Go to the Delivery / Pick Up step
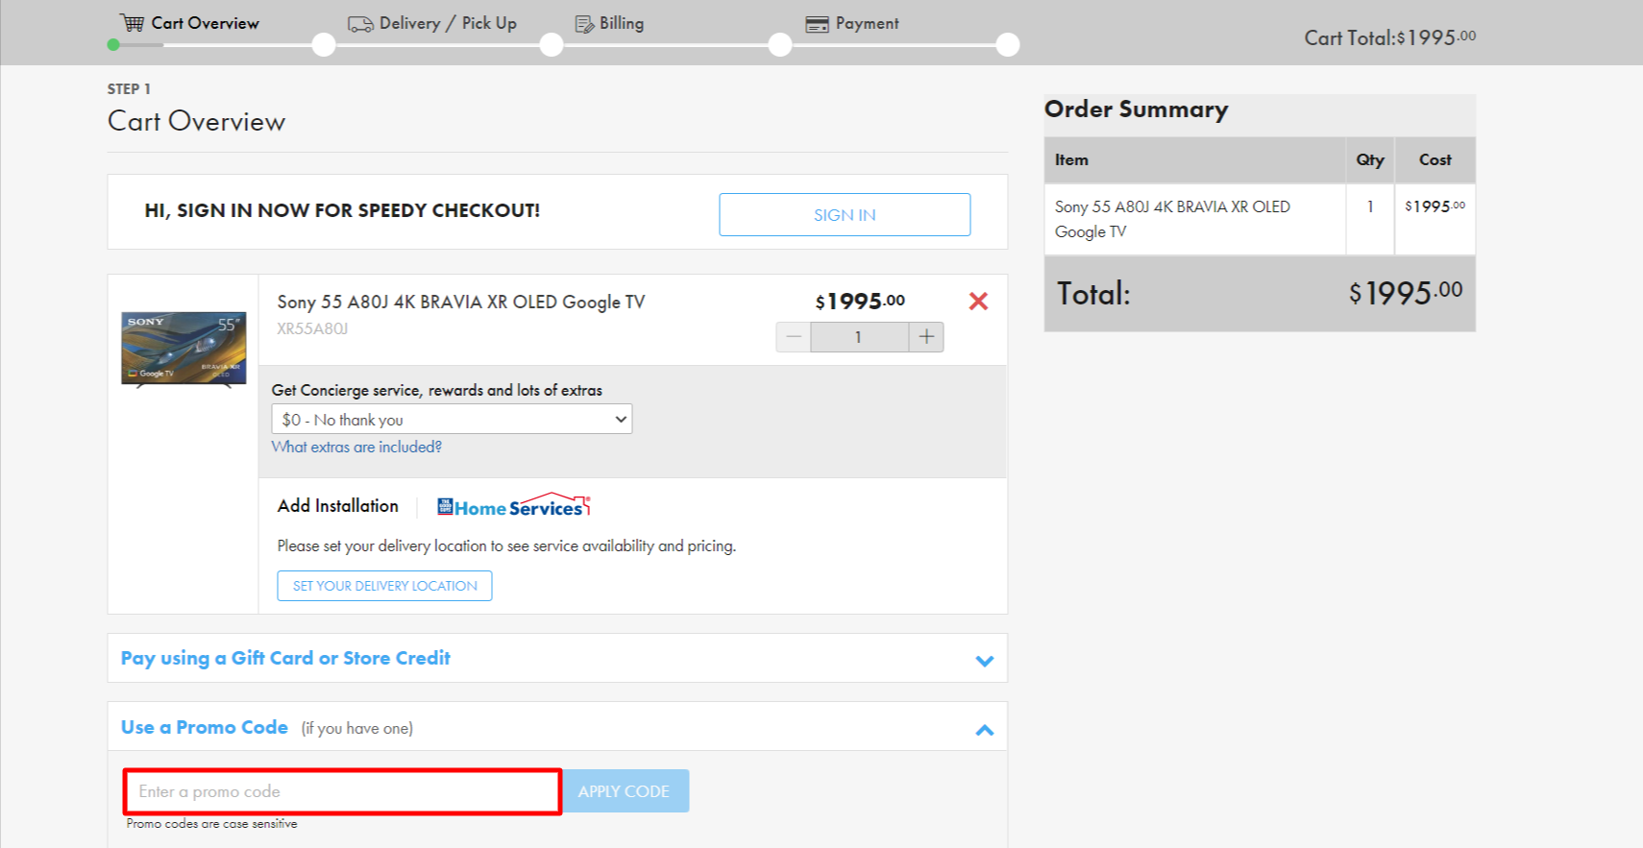 (x=447, y=23)
